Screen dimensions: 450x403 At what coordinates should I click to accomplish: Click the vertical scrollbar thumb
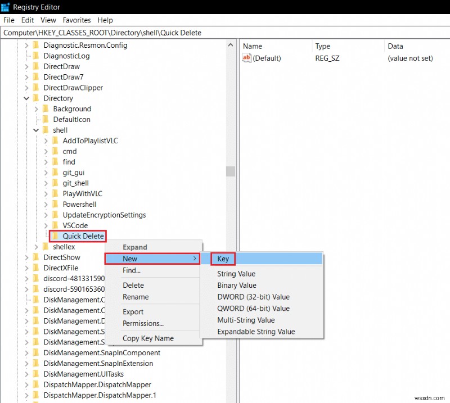230,173
